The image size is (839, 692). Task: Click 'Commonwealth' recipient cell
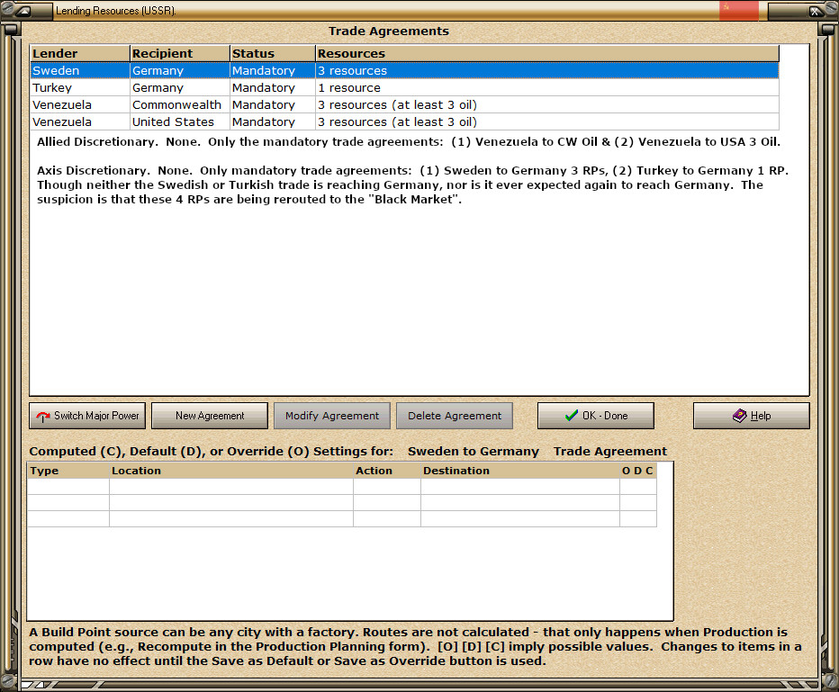(180, 104)
